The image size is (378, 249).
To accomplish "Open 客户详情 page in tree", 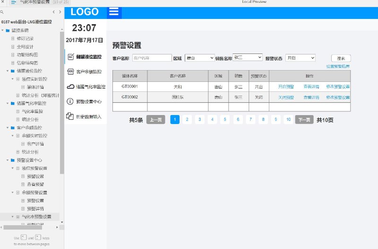I will [x=35, y=144].
